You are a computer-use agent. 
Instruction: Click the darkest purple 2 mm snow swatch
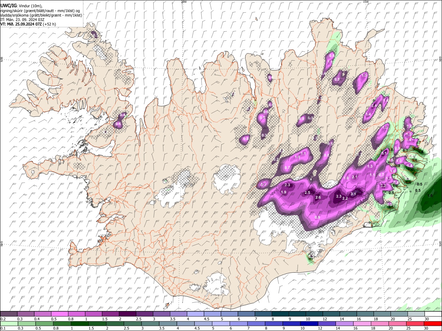pyautogui.click(x=127, y=314)
